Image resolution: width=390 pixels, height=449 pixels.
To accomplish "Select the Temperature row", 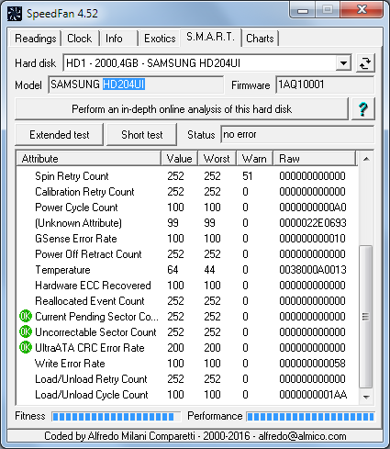I will pos(187,270).
